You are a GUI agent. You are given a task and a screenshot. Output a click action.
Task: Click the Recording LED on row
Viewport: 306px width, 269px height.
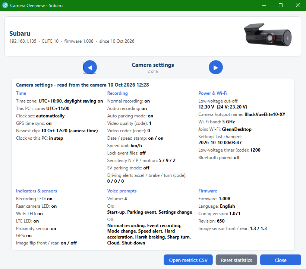(x=34, y=199)
